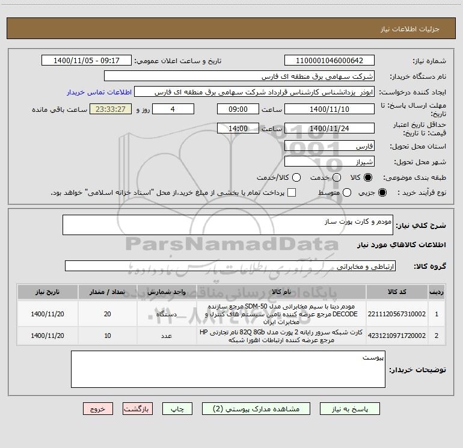Image resolution: width=463 pixels, height=448 pixels.
Task: Select the متوسط purchase type radio
Action: pos(347,192)
